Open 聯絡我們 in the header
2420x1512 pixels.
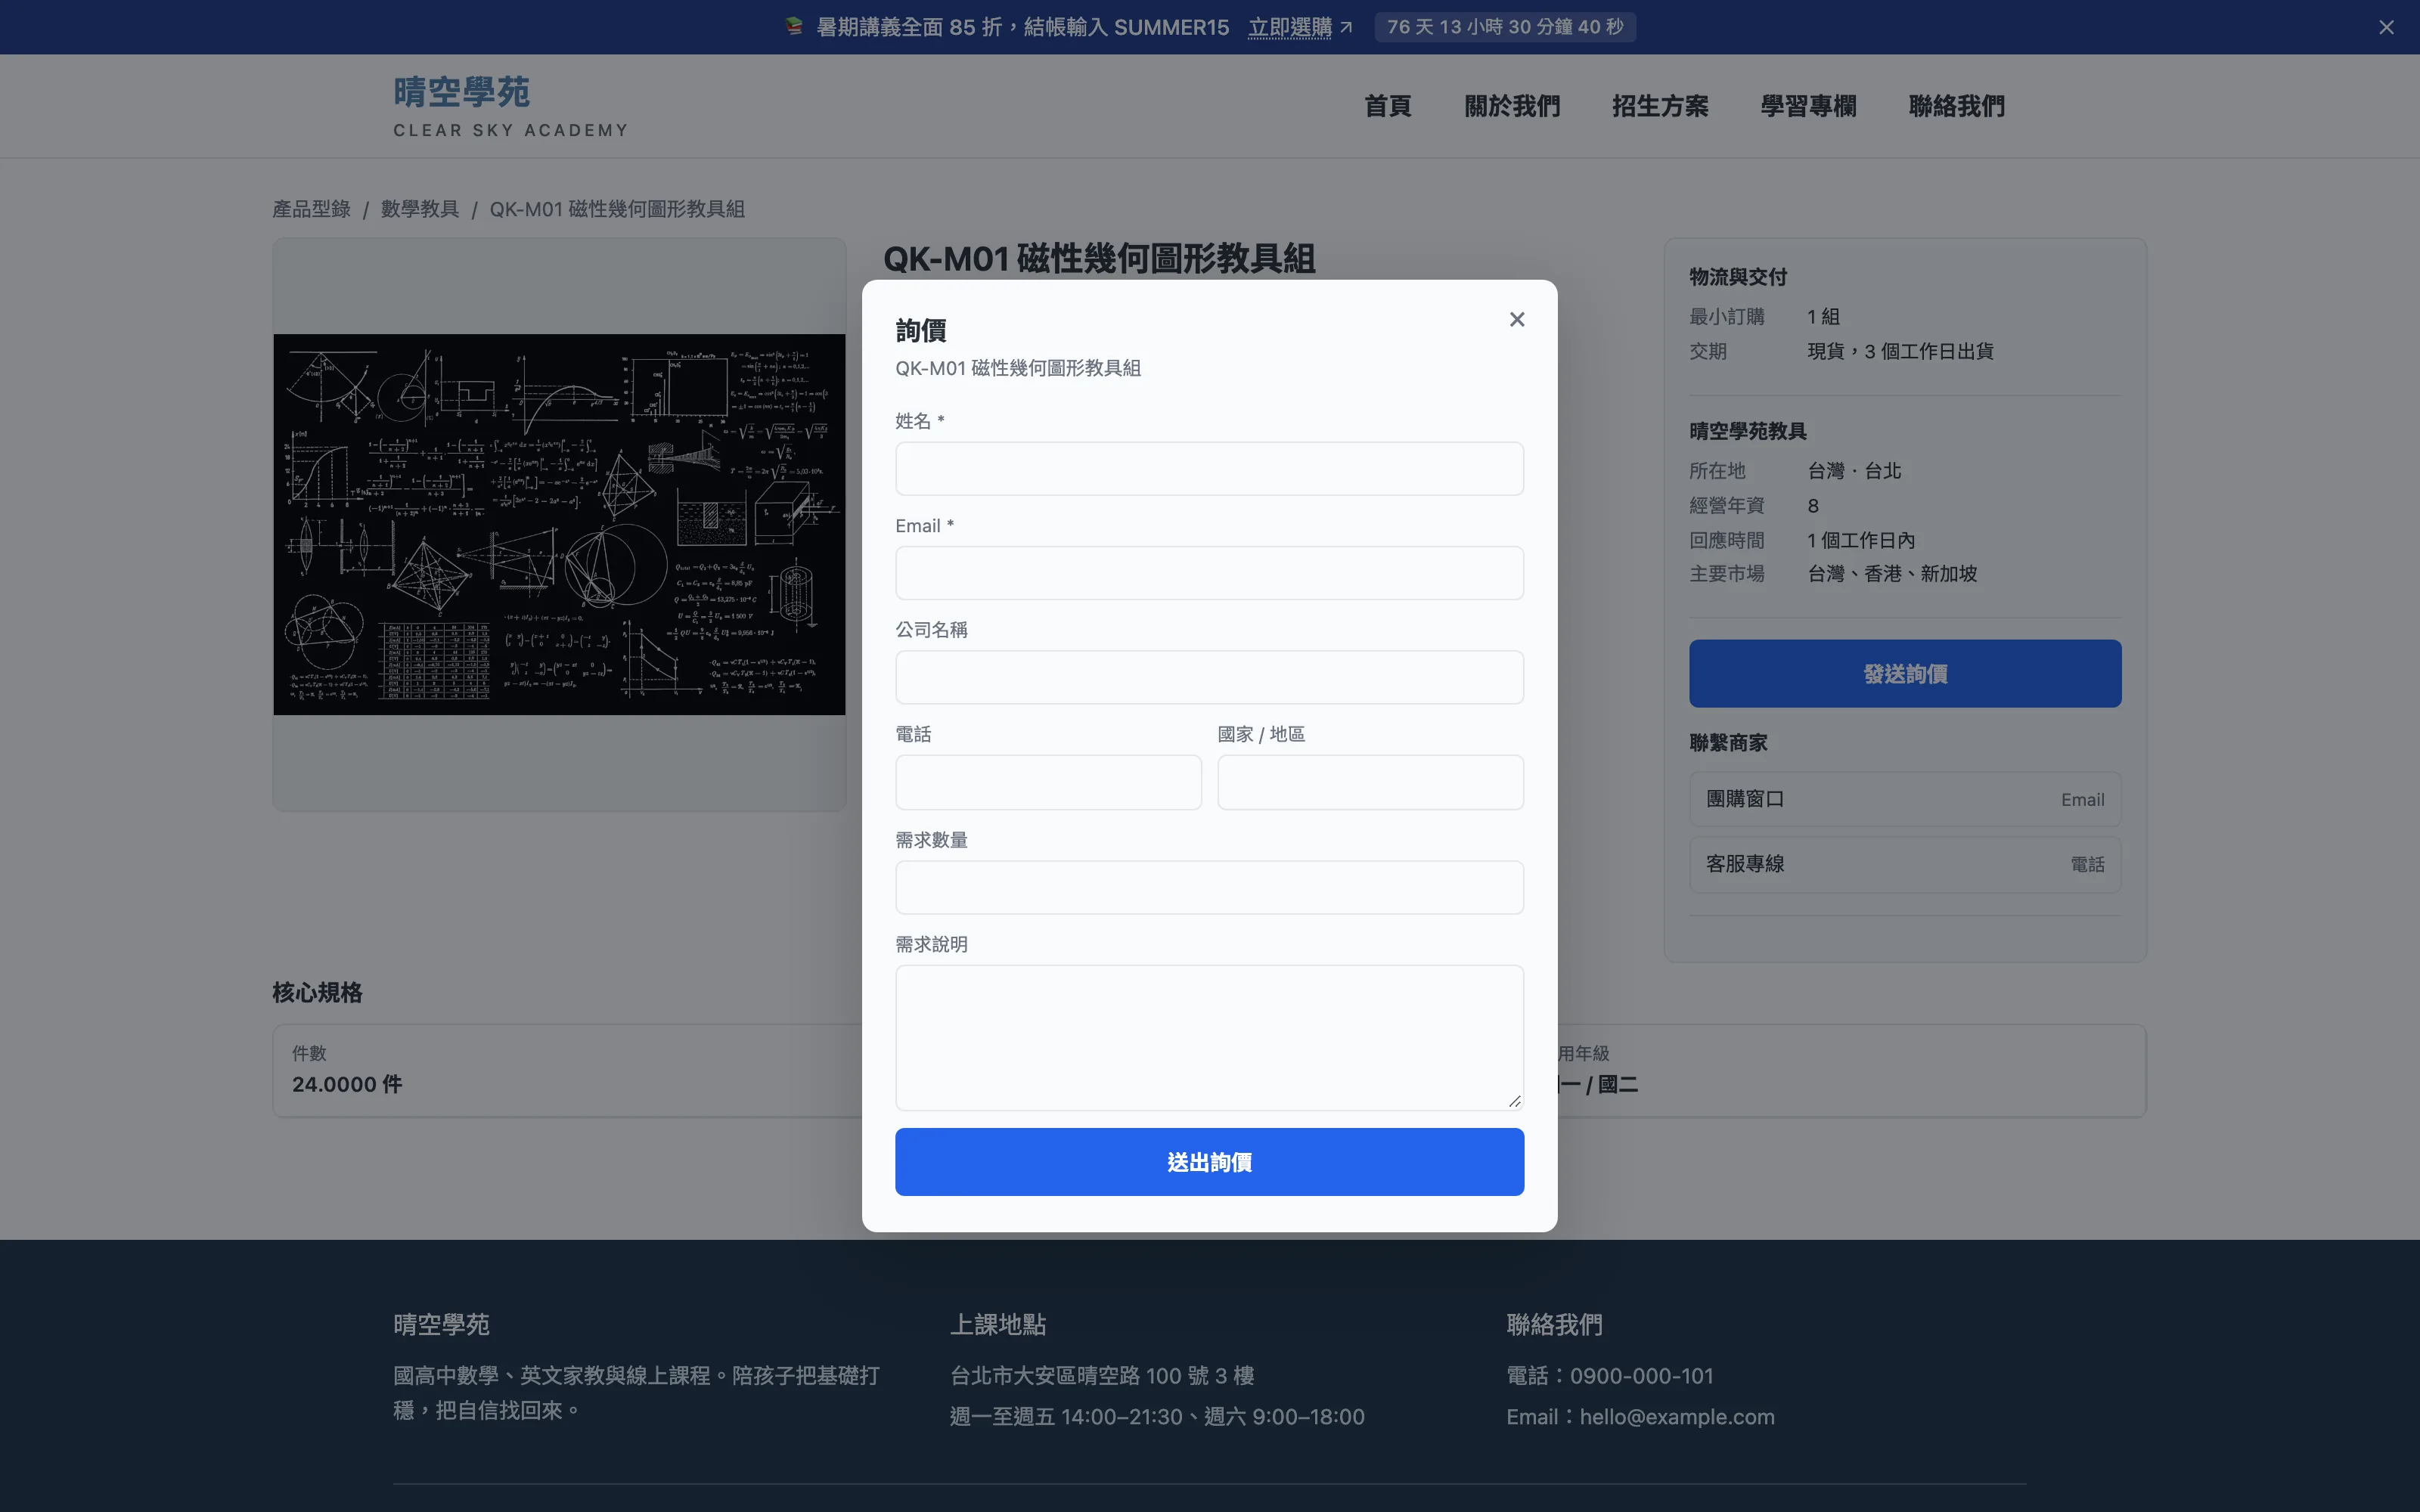click(1956, 106)
